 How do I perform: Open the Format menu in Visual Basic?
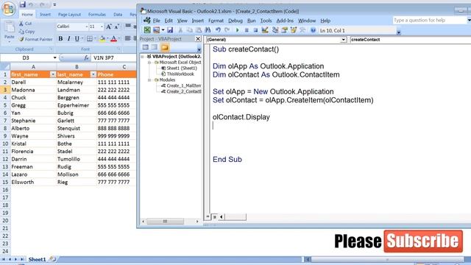pyautogui.click(x=216, y=21)
